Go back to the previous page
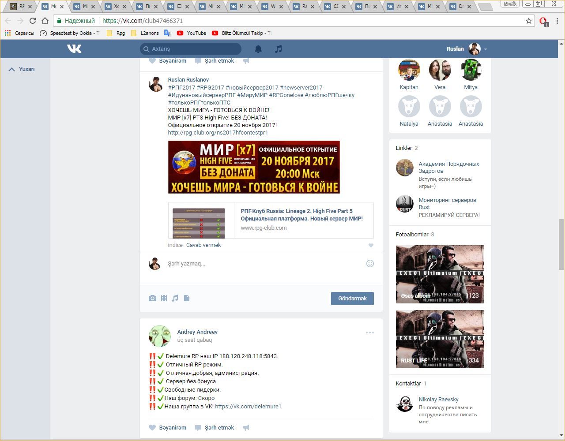565x441 pixels. point(8,21)
